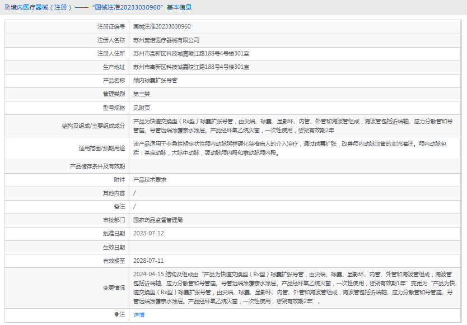Image resolution: width=467 pixels, height=325 pixels.
Task: Click the 产品名称 row label
Action: click(x=114, y=81)
